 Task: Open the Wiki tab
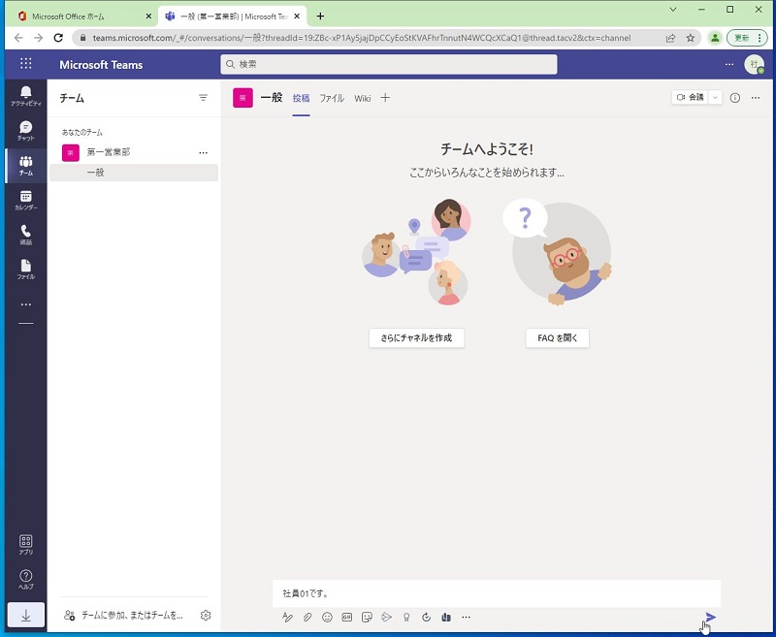coord(362,98)
